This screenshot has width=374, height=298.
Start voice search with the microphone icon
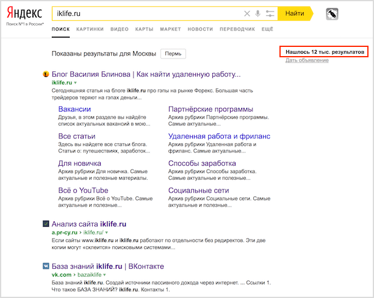258,13
